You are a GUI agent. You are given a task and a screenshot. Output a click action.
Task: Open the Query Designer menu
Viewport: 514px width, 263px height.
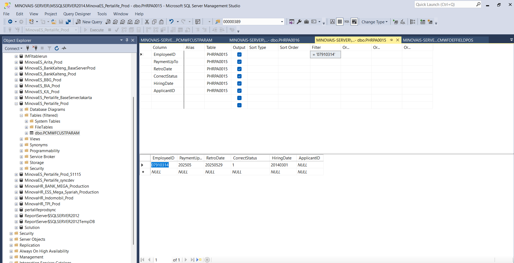tap(77, 14)
